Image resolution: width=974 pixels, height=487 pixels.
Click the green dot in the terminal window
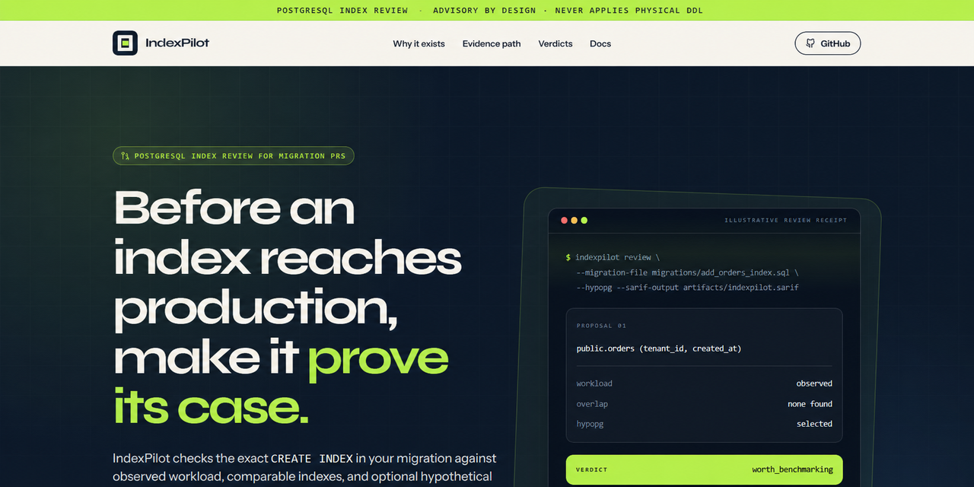584,221
